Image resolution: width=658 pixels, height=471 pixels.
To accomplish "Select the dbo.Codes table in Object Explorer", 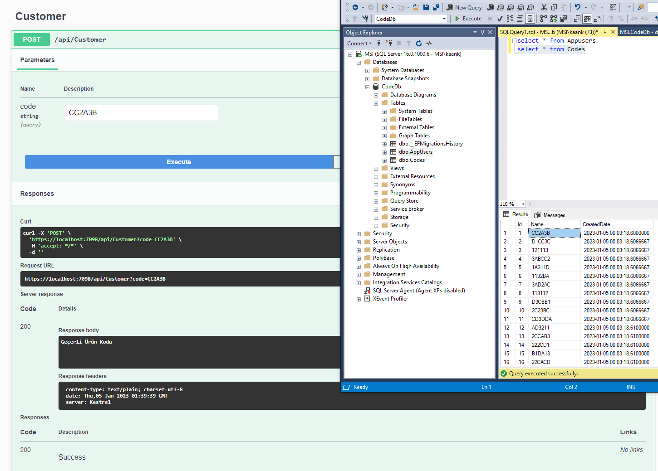I will click(412, 160).
